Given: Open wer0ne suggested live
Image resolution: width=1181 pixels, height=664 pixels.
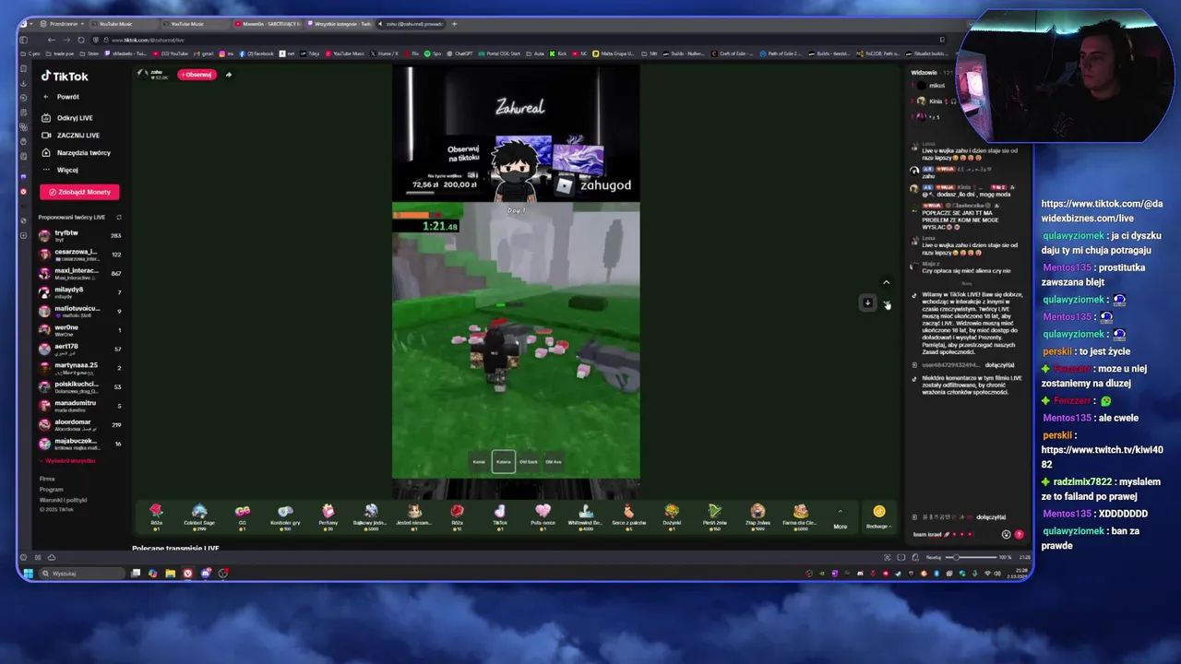Looking at the screenshot, I should click(x=79, y=330).
